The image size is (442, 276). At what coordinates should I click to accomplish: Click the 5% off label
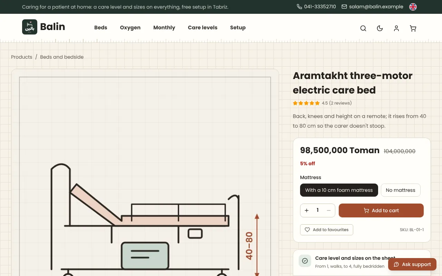coord(308,164)
